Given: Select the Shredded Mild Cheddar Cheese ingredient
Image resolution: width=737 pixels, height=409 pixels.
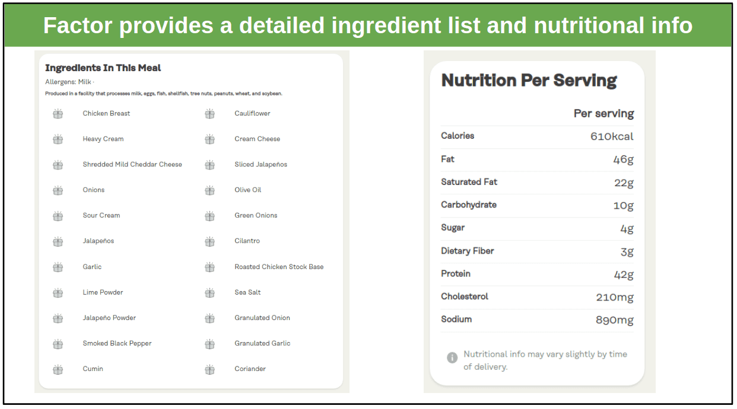Looking at the screenshot, I should [x=132, y=164].
